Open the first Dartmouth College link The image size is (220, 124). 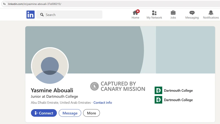(x=178, y=91)
